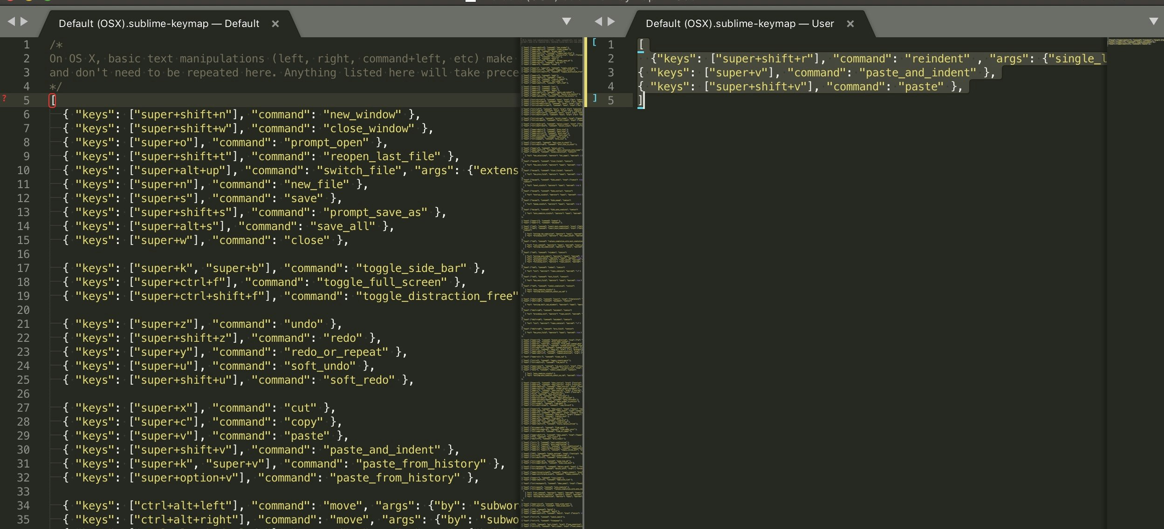Click closing bracket gutter marker in right pane

tap(595, 98)
